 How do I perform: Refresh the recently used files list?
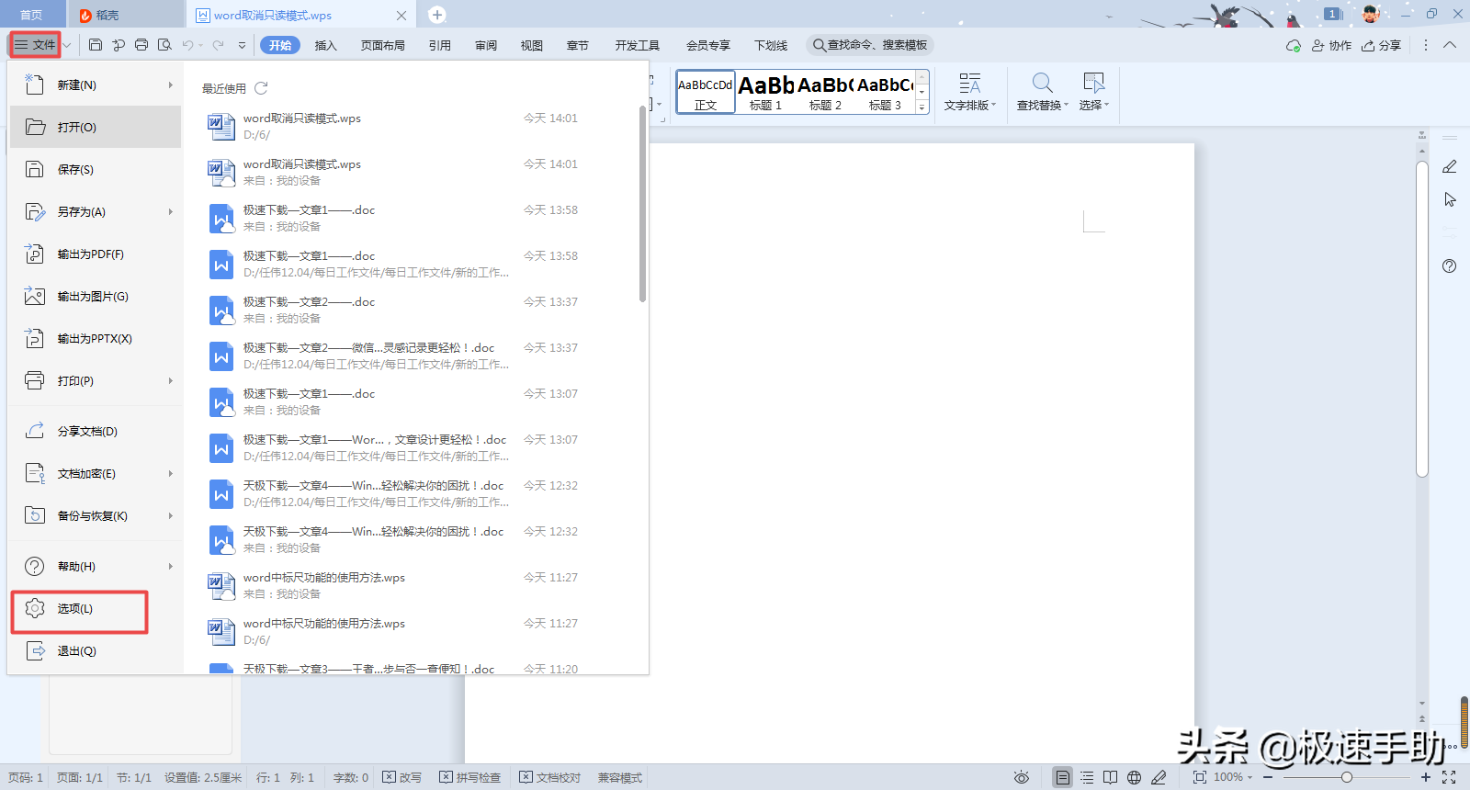click(x=261, y=88)
